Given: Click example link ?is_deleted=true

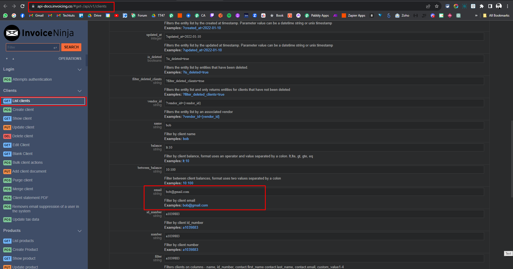Looking at the screenshot, I should point(196,72).
